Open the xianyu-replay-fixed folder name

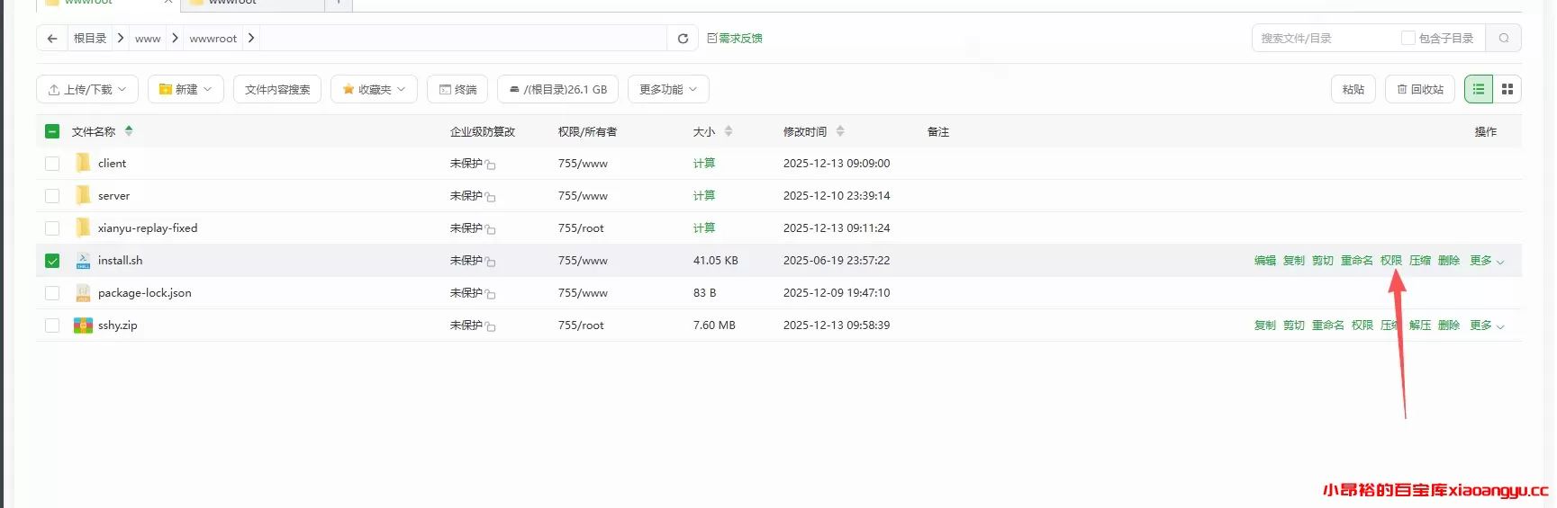(x=148, y=228)
